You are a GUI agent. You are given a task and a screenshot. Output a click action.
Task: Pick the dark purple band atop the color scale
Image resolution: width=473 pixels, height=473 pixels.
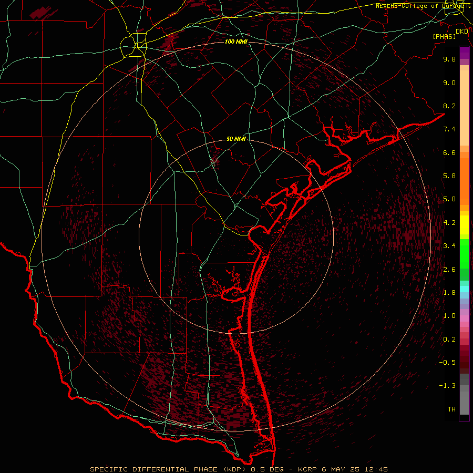[x=464, y=53]
